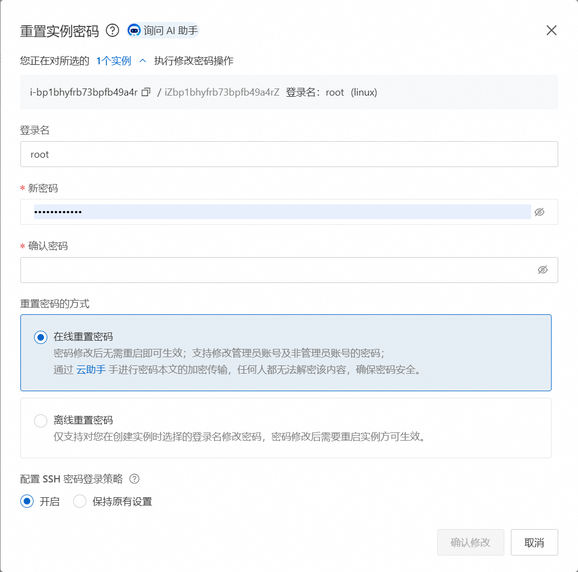
Task: Click the help icon beside 重置实例密码 title
Action: (x=113, y=31)
